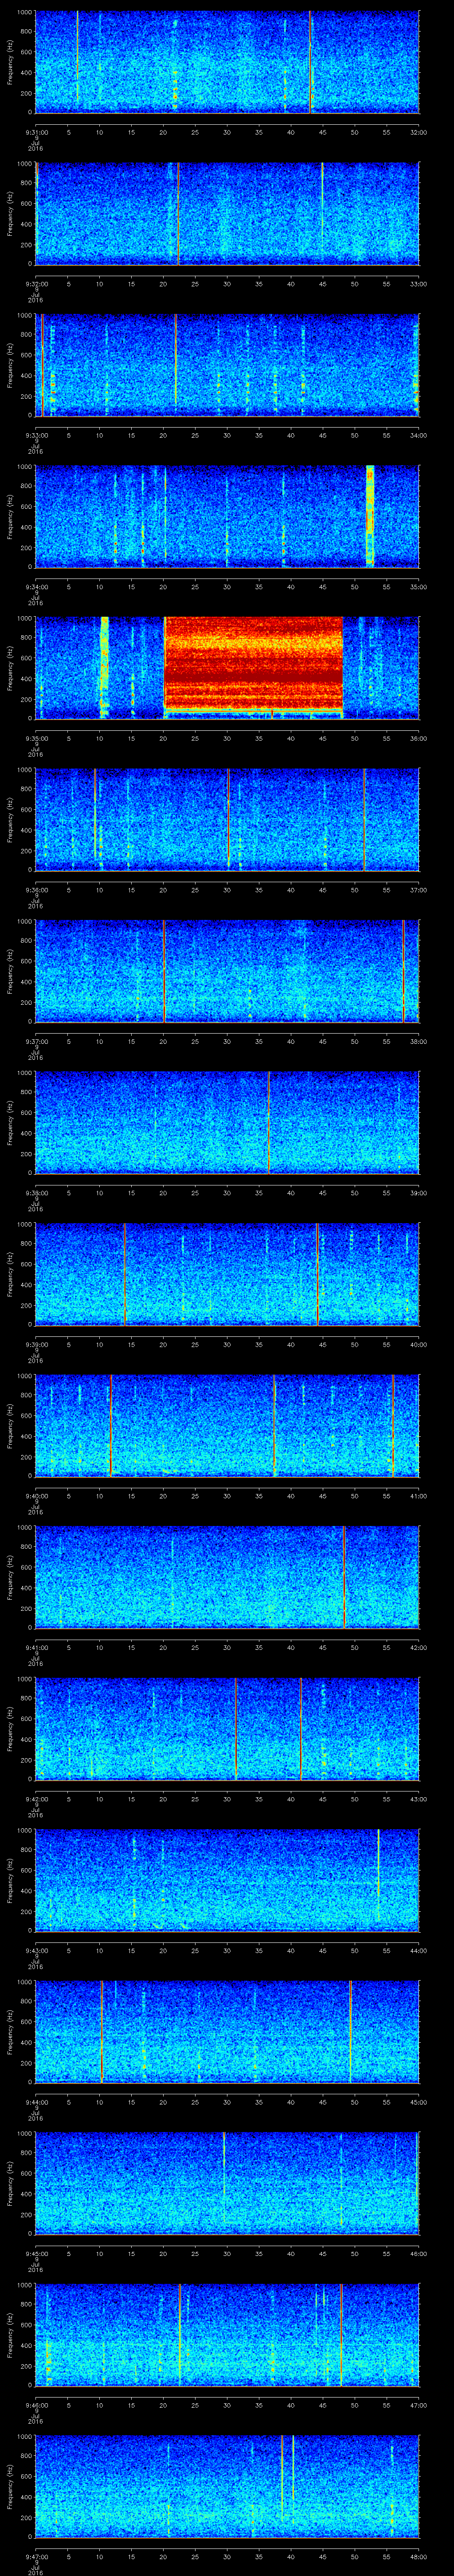
Task: Select the spectrogram panel starting at 9:41:00
Action: [x=227, y=1578]
